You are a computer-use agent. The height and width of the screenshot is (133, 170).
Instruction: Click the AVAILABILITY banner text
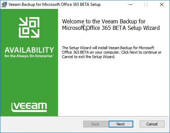[x=29, y=50]
